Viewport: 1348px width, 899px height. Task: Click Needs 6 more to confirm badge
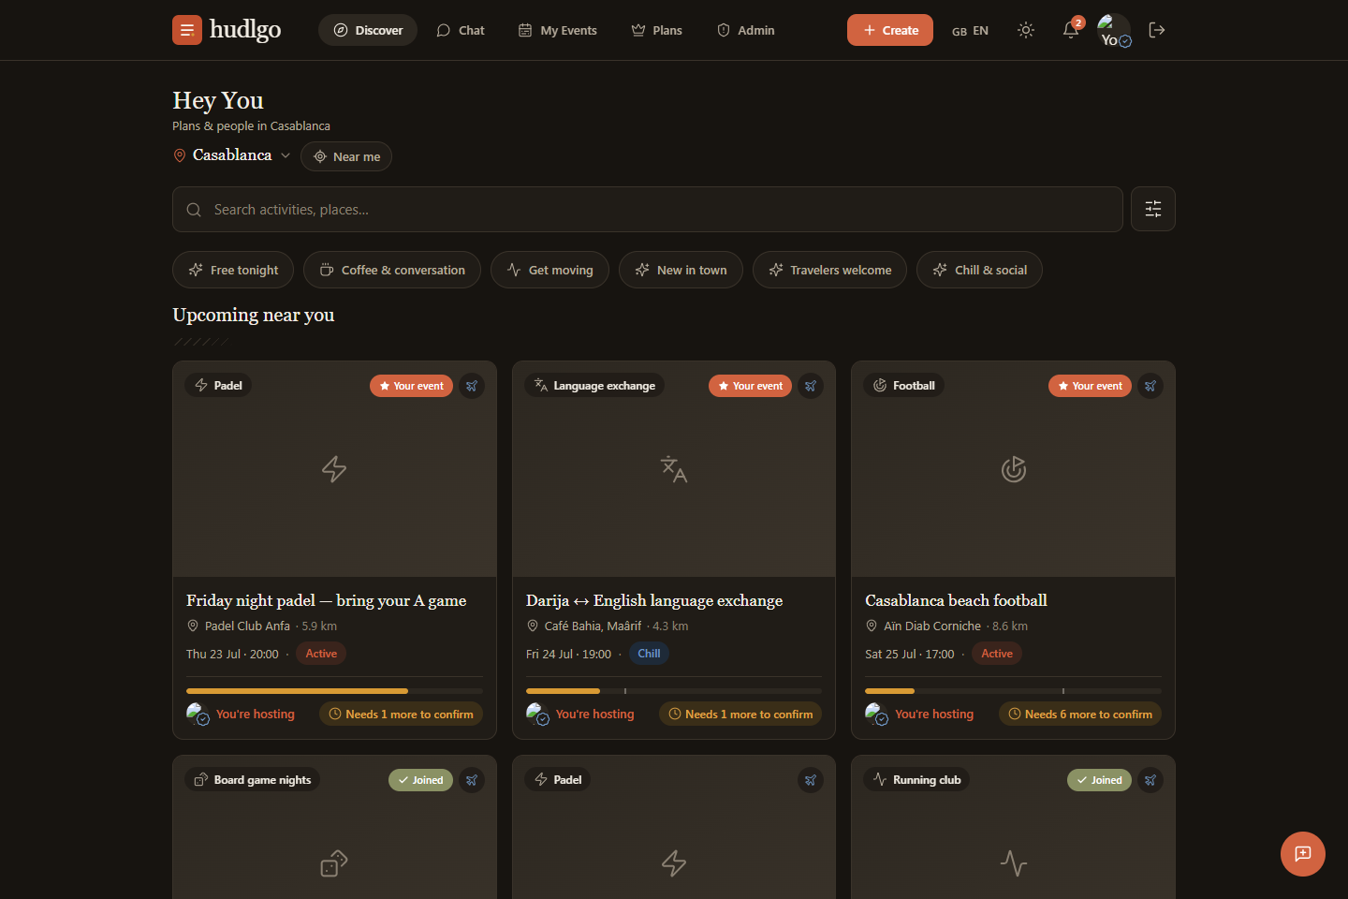pos(1080,715)
